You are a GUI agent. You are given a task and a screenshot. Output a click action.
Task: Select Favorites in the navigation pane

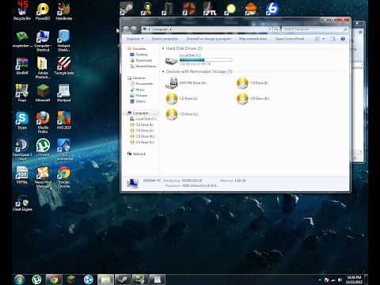click(137, 48)
